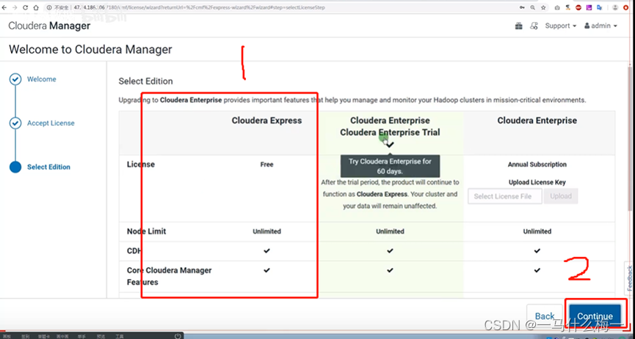Image resolution: width=635 pixels, height=339 pixels.
Task: Select the checkmark under Enterprise Trial
Action: tap(390, 144)
